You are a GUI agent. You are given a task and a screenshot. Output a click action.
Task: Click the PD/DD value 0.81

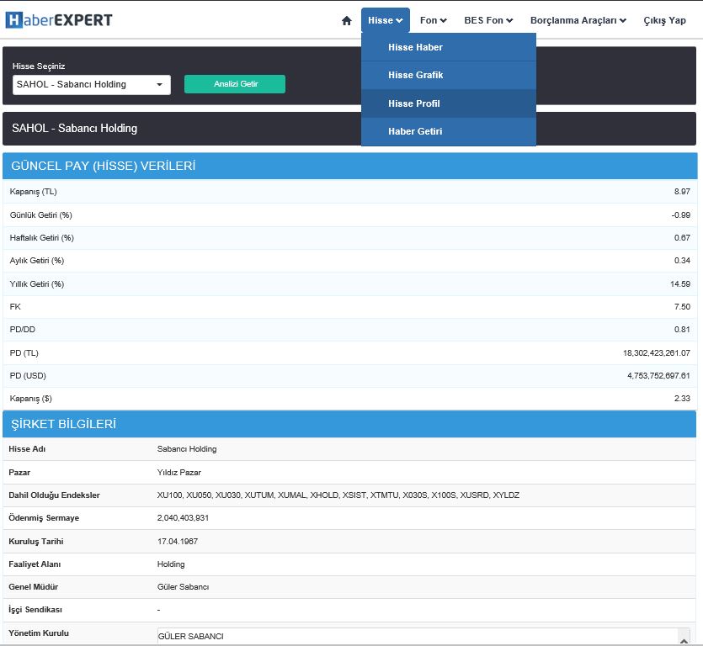pyautogui.click(x=682, y=329)
